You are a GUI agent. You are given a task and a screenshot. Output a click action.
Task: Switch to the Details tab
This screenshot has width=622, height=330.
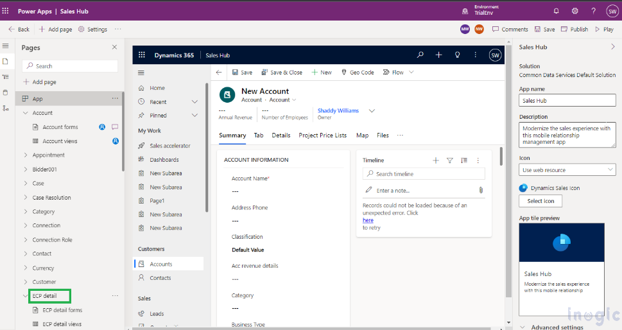pos(281,135)
